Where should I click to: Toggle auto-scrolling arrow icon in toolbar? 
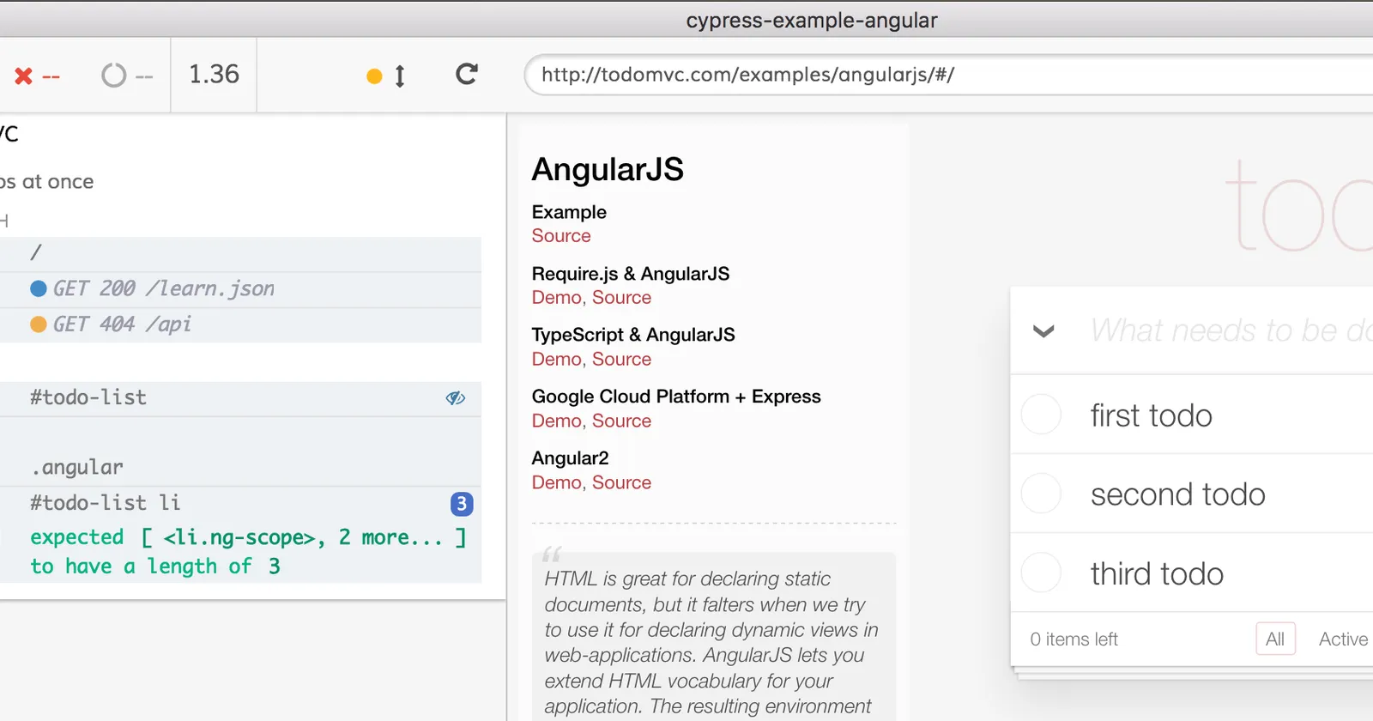(x=399, y=76)
